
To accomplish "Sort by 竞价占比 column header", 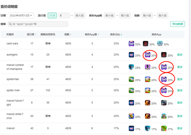I will pos(116,35).
